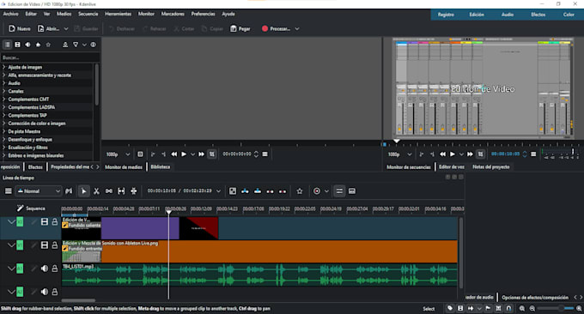Image resolution: width=584 pixels, height=314 pixels.
Task: Open project monitor 1080p resolution dropdown
Action: click(399, 154)
